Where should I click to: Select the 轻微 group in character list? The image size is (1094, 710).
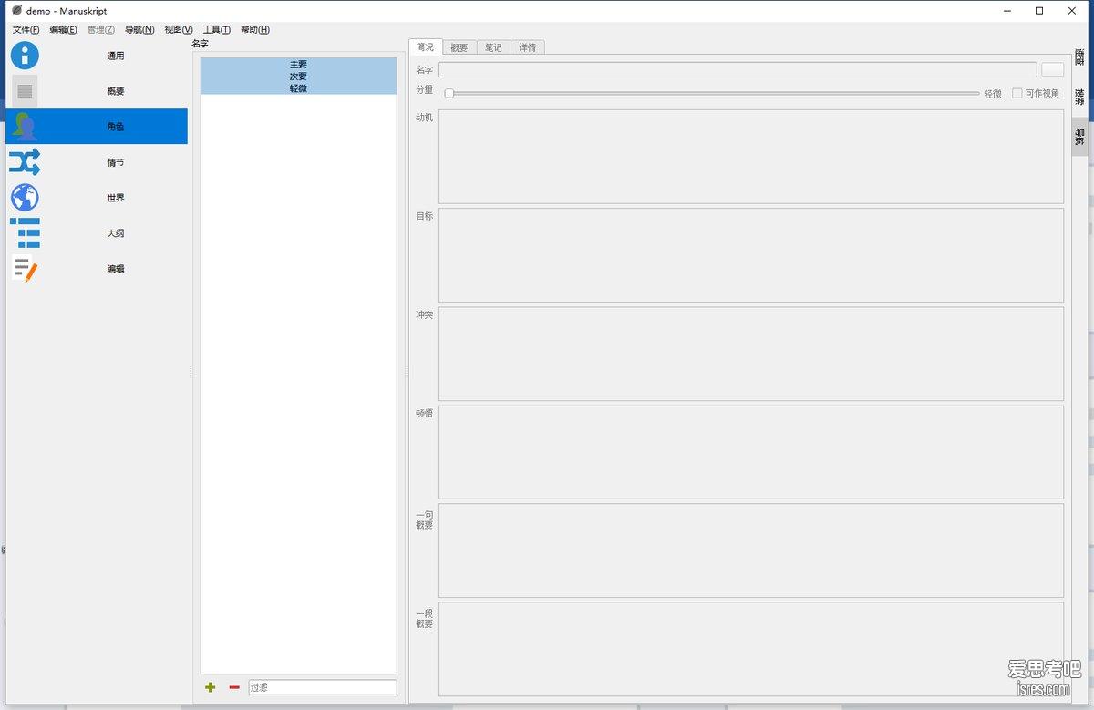coord(299,88)
